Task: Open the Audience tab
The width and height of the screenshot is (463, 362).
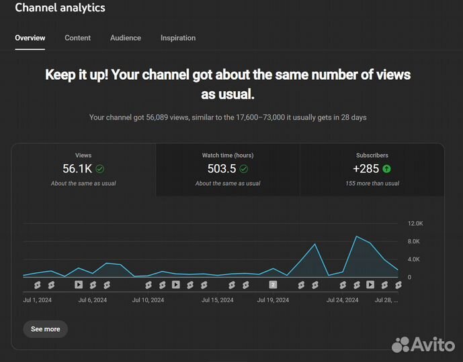Action: (x=126, y=38)
